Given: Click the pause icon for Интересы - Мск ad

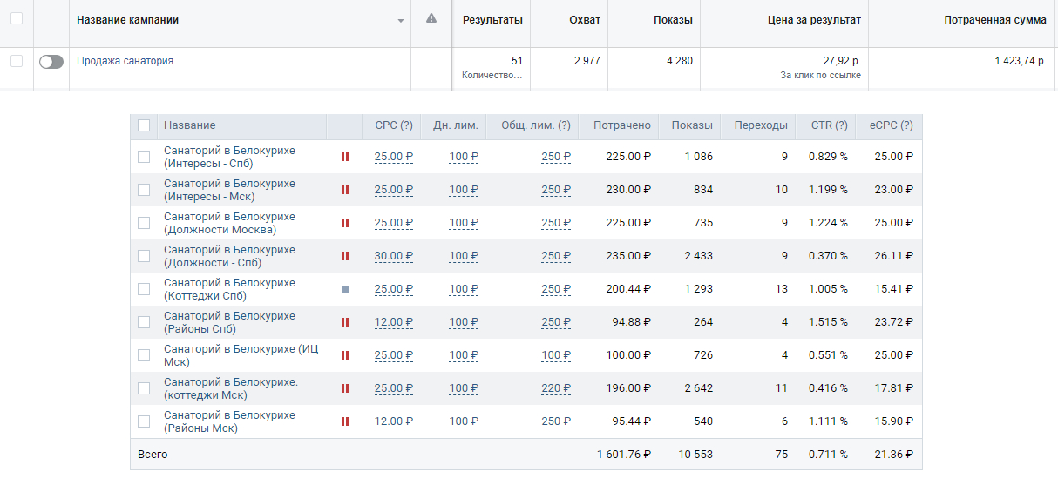Looking at the screenshot, I should pyautogui.click(x=345, y=190).
